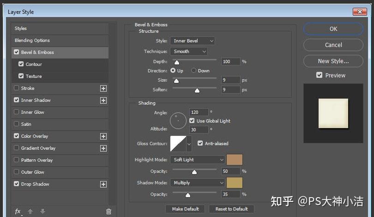Viewport: 374px width, 217px height.
Task: Click the Altitude value field showing 30
Action: (199, 129)
